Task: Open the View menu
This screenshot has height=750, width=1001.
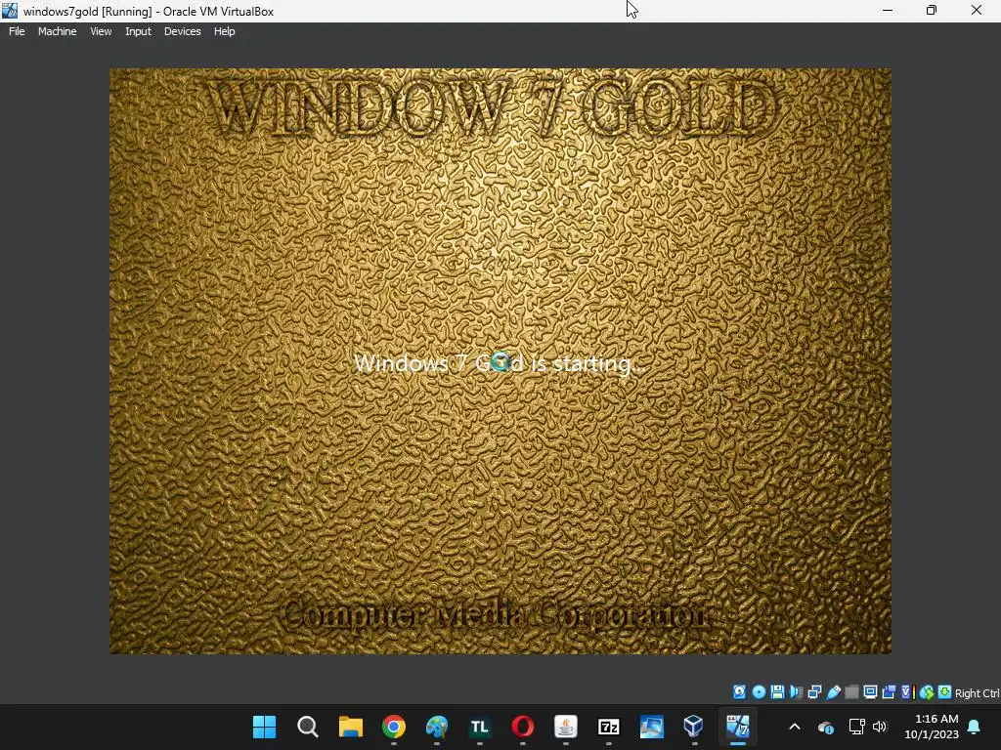Action: pos(101,31)
